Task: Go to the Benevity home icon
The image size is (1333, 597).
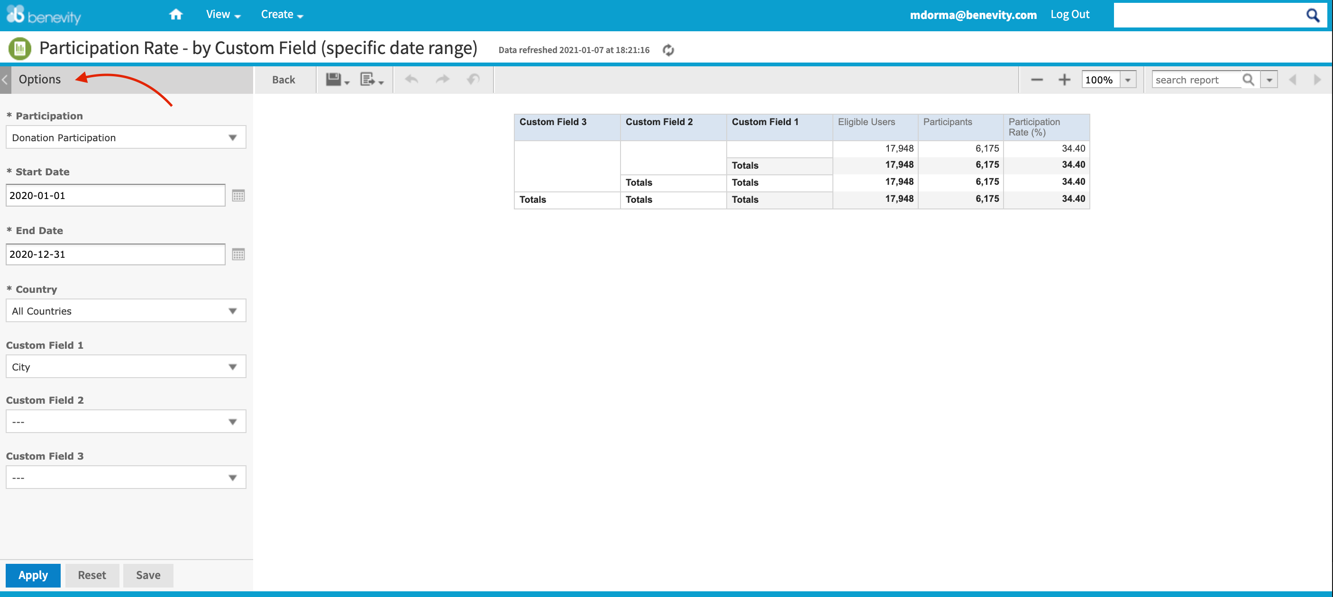Action: [x=176, y=15]
